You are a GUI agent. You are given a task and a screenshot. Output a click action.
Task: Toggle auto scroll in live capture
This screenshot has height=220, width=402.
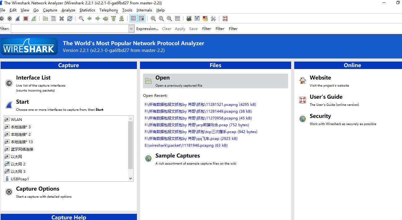[x=142, y=19]
